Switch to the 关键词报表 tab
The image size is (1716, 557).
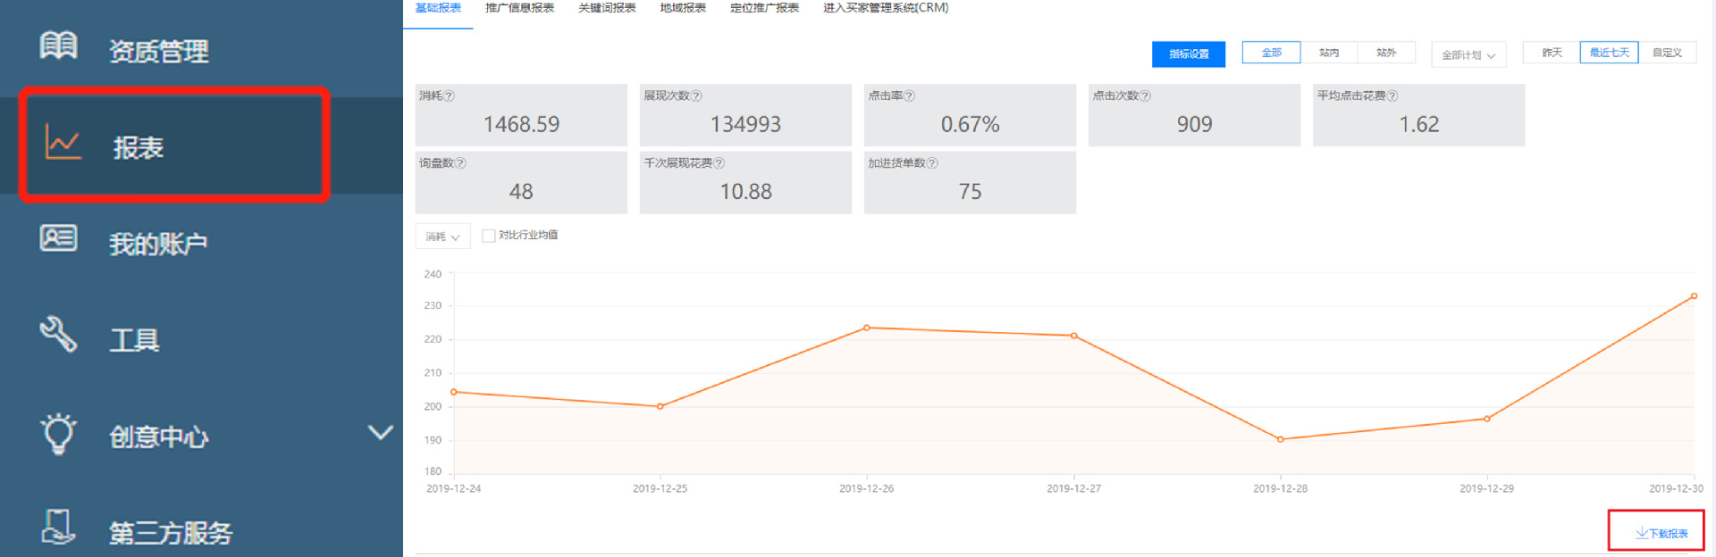(607, 8)
